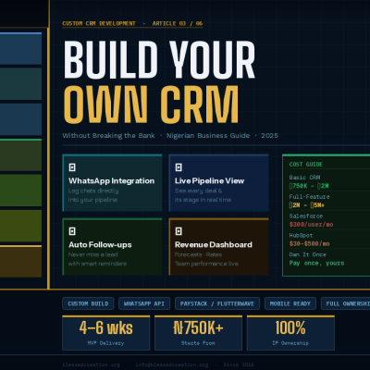Click the 'MVP Delivery' caption
The width and height of the screenshot is (370, 370).
[x=105, y=343]
